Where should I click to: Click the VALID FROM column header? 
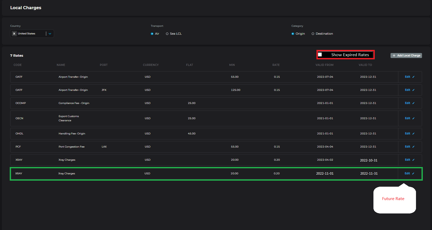324,65
